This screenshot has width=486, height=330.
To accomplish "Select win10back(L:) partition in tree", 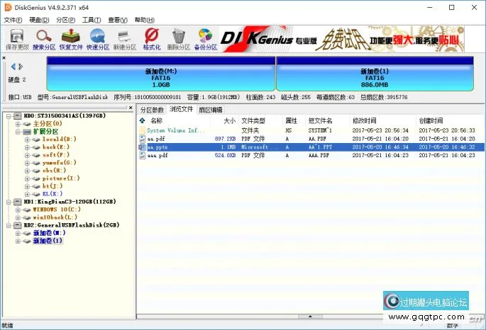I will [x=55, y=217].
